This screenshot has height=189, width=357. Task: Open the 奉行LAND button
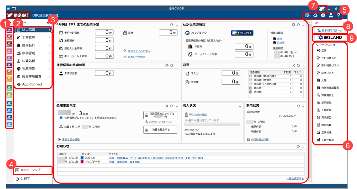click(x=330, y=37)
